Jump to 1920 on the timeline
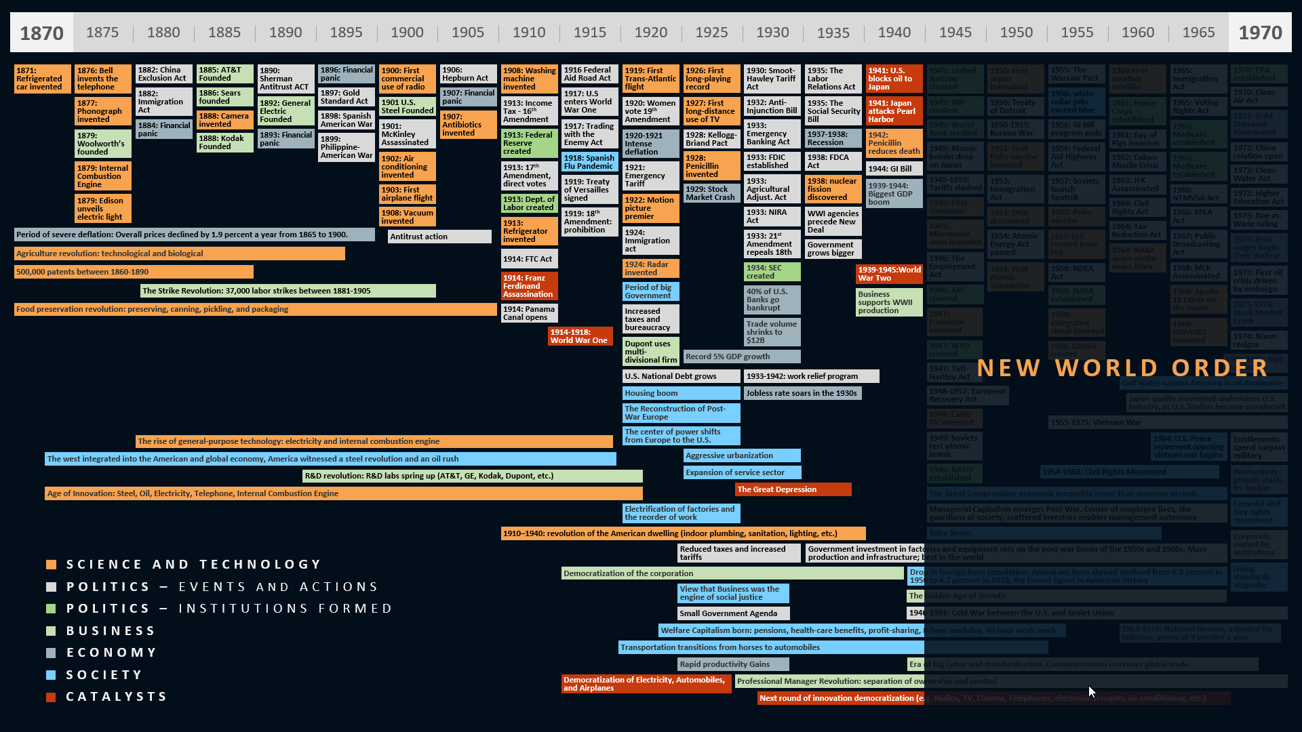Image resolution: width=1302 pixels, height=732 pixels. click(x=650, y=33)
